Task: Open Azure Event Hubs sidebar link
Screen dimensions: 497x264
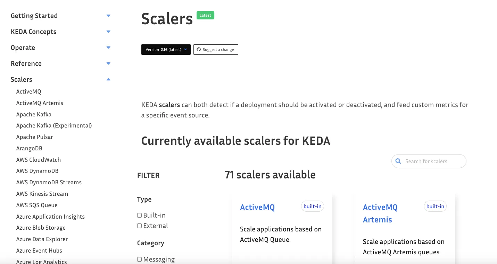Action: coord(39,250)
